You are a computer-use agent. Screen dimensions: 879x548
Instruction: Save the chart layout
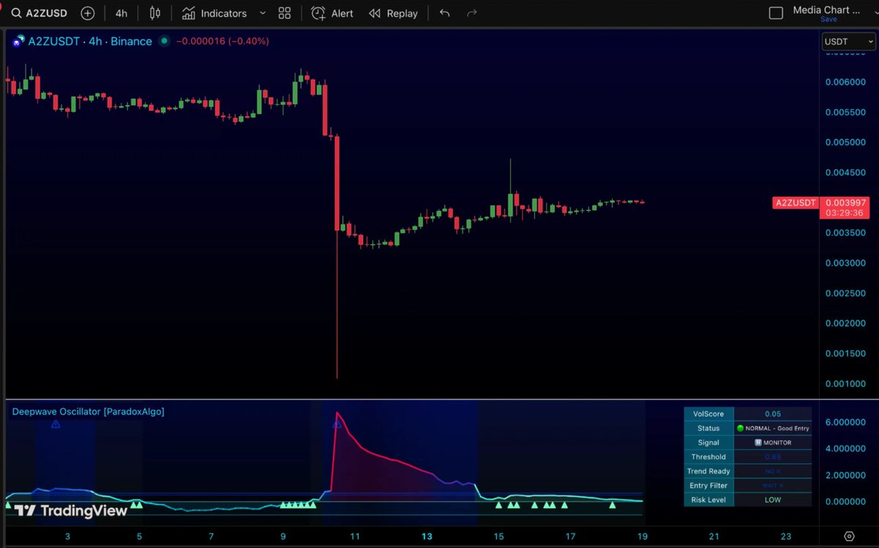pos(828,20)
